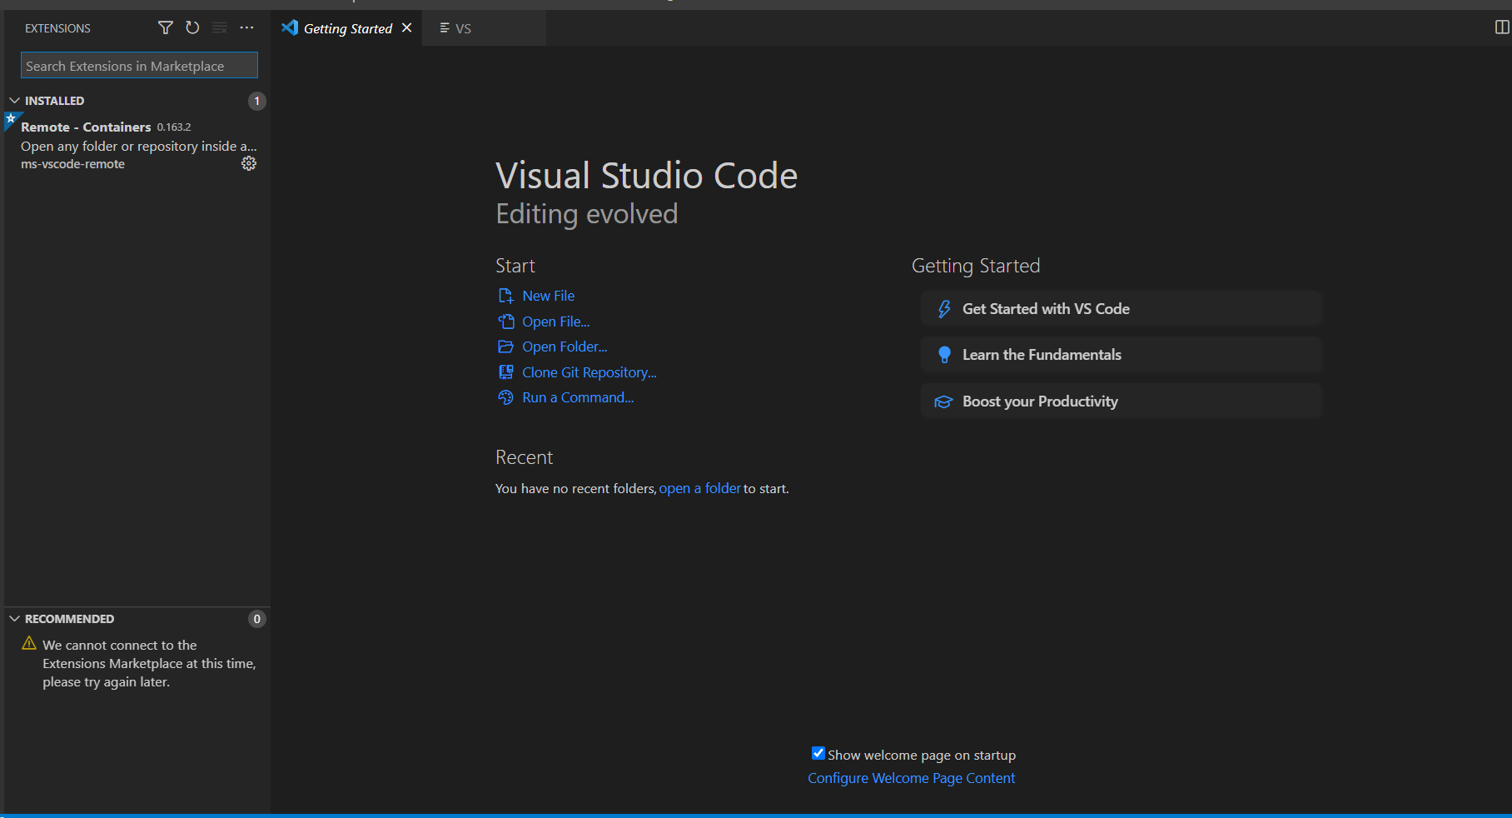The image size is (1512, 818).
Task: Click the open a folder link
Action: coord(699,488)
